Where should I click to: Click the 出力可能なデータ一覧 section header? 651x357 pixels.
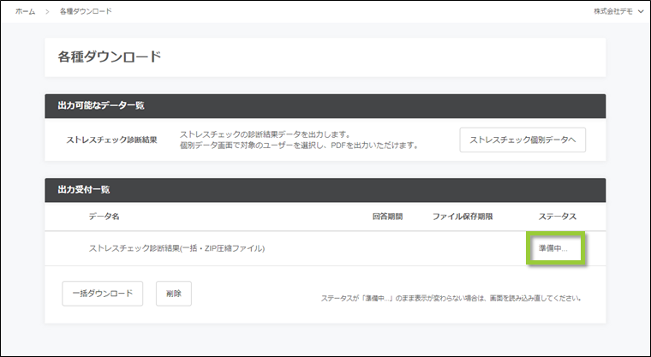(x=100, y=105)
